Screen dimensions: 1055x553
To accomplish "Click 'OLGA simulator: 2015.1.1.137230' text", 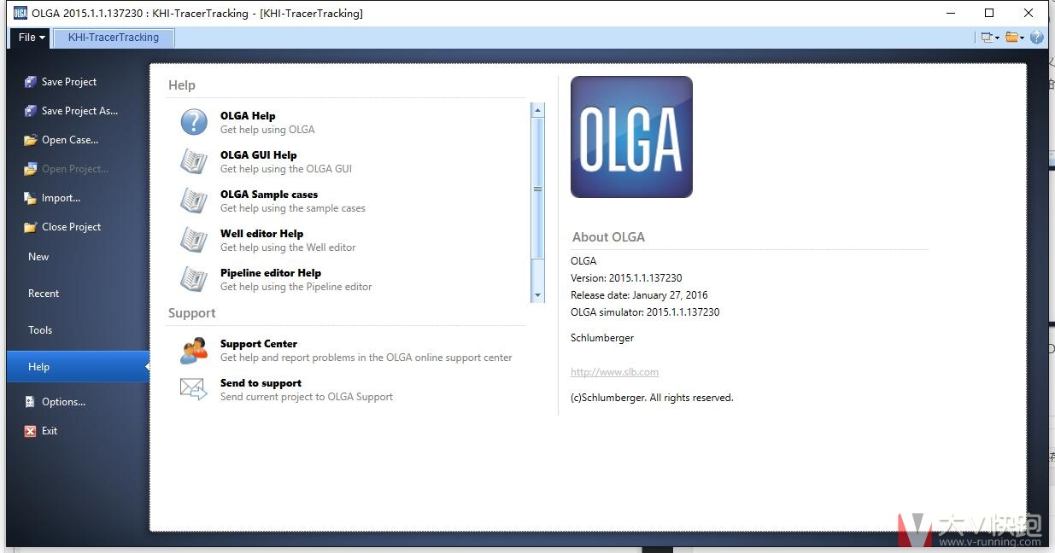I will [645, 312].
